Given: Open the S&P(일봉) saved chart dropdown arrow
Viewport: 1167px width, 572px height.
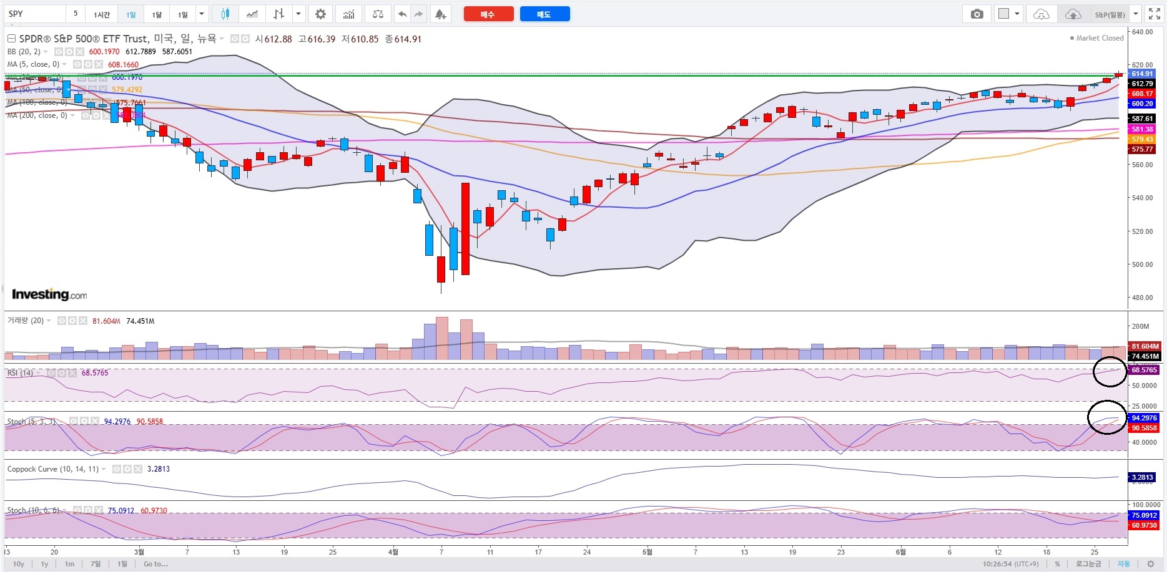Looking at the screenshot, I should 1136,14.
